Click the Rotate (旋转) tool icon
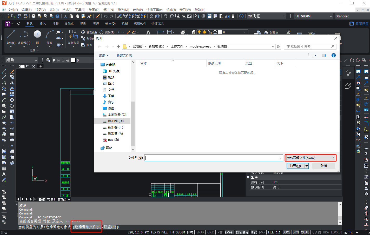 tap(102, 32)
